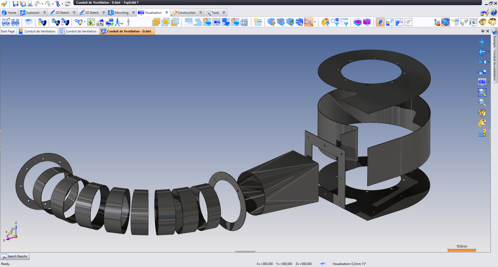Click the textured cube material icon
The width and height of the screenshot is (498, 267).
click(482, 113)
